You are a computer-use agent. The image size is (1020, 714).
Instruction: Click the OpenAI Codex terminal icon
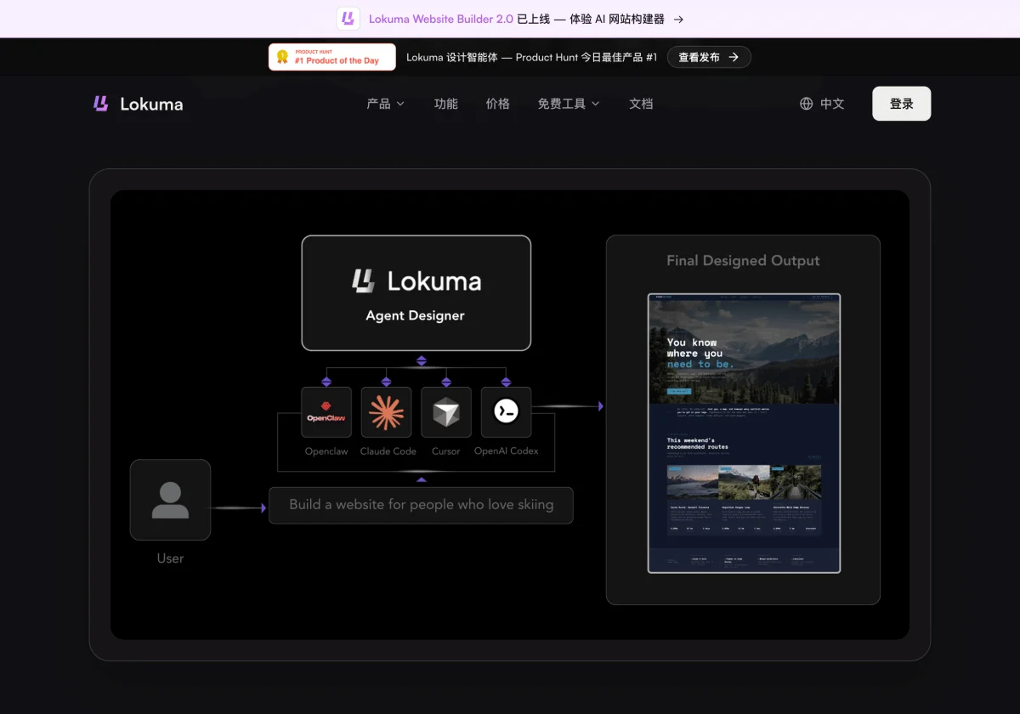[x=507, y=412]
